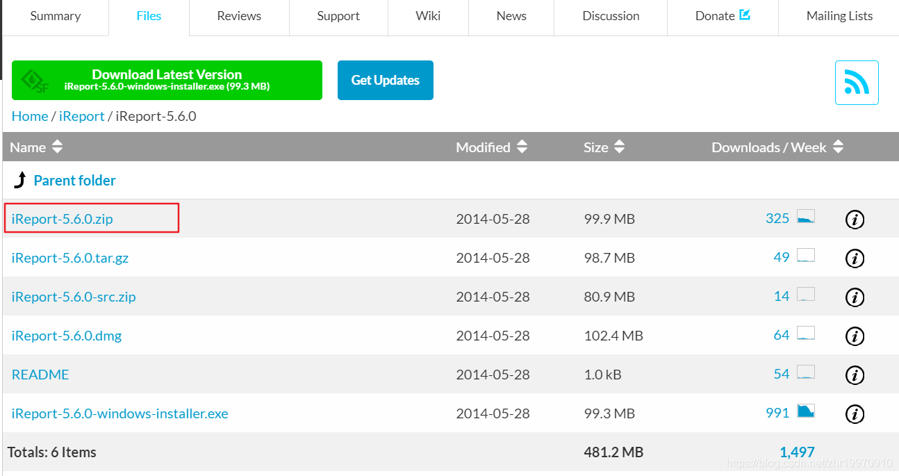Go to the Home breadcrumb link
The height and width of the screenshot is (476, 899).
30,116
